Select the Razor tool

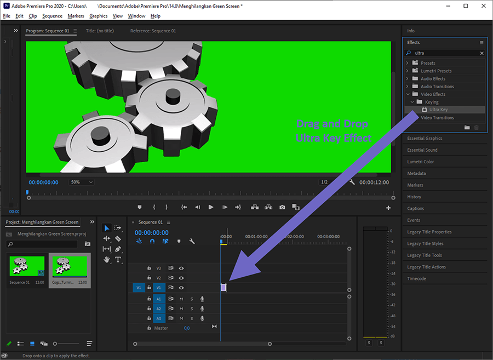(x=118, y=239)
